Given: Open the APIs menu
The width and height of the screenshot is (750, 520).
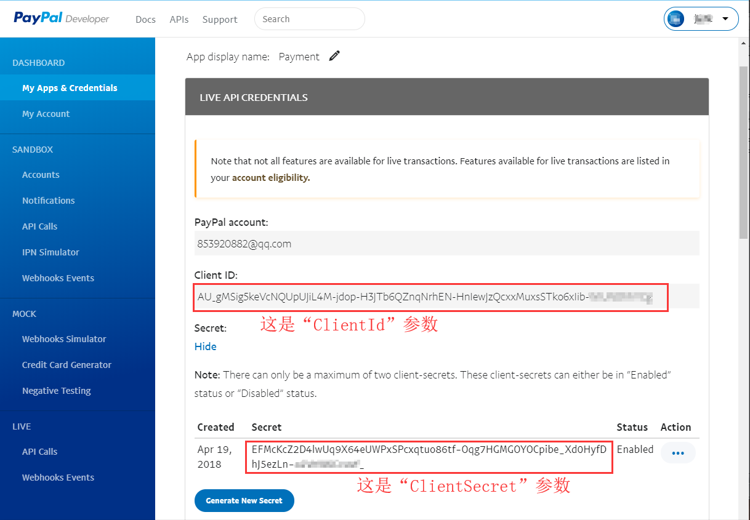Looking at the screenshot, I should 179,19.
